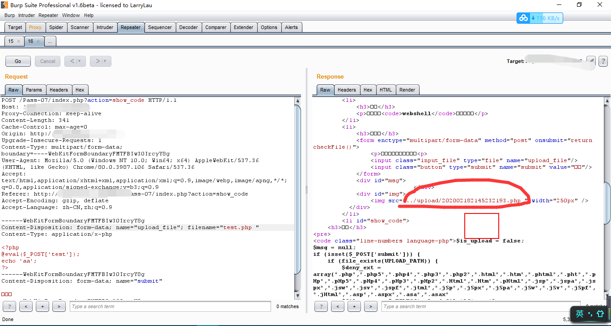Open the Intruder menu in the menu bar
The image size is (611, 326).
[x=26, y=15]
